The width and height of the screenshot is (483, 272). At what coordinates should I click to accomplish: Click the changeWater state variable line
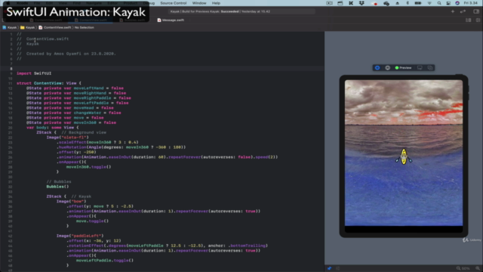(x=74, y=113)
